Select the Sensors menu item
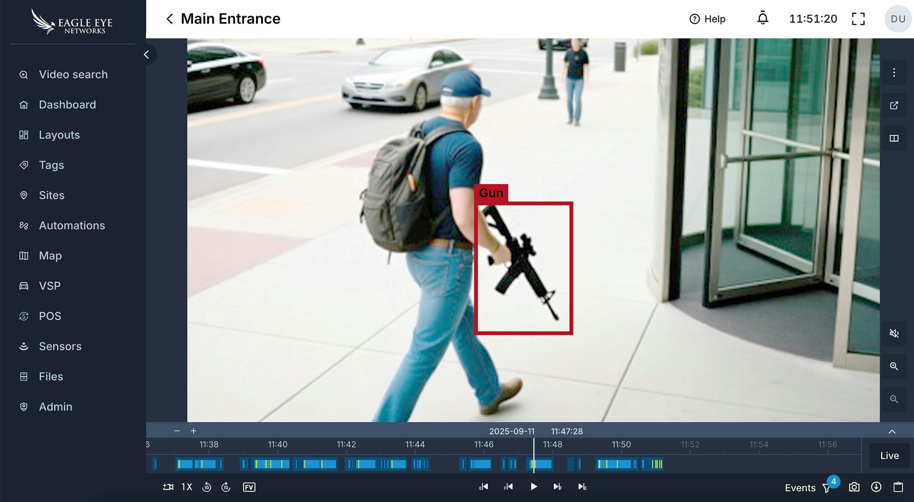This screenshot has height=502, width=914. [x=60, y=346]
